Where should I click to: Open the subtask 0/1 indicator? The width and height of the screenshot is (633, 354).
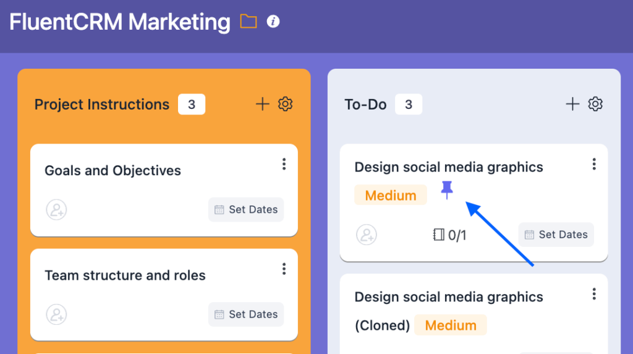point(449,235)
